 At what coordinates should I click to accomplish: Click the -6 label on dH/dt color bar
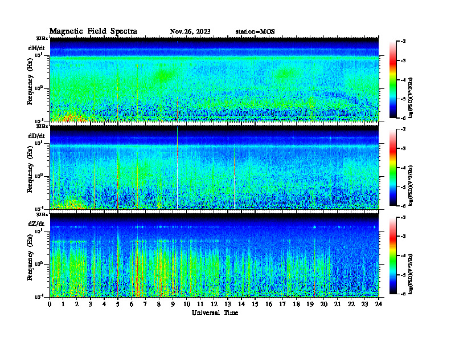[x=404, y=118]
